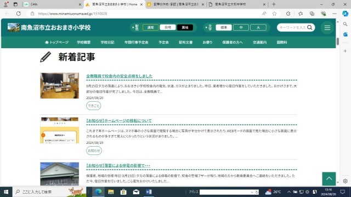
Task: Select the 通常 color scheme option
Action: 150,27
